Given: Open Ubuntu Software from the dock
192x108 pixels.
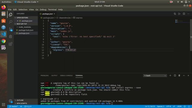Looking at the screenshot, I should point(3,21).
